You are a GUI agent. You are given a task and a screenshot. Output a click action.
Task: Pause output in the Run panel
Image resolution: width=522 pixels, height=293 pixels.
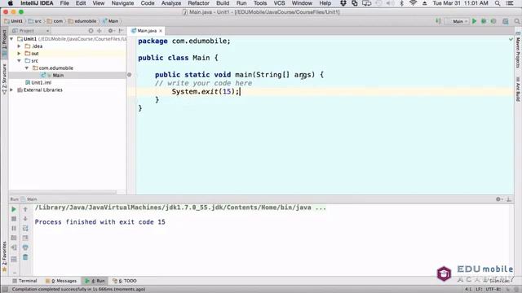pyautogui.click(x=14, y=229)
